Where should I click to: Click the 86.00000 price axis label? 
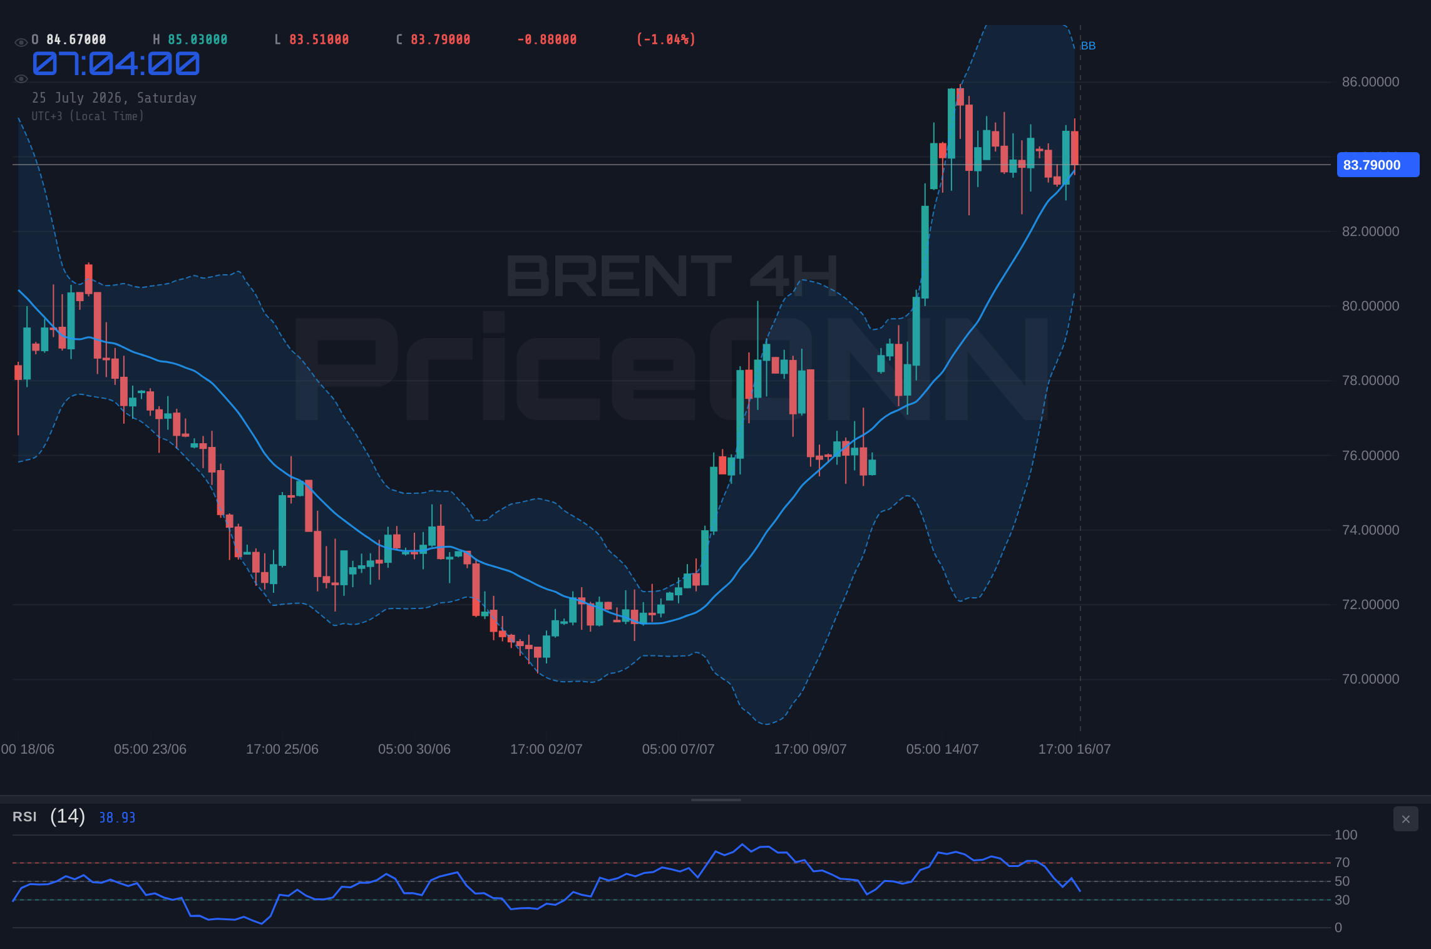coord(1370,82)
